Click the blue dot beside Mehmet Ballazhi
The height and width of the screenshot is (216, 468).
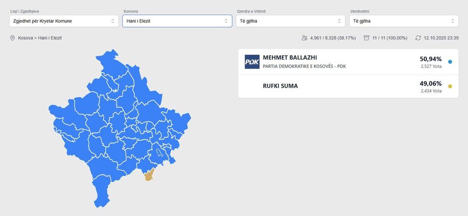click(450, 62)
